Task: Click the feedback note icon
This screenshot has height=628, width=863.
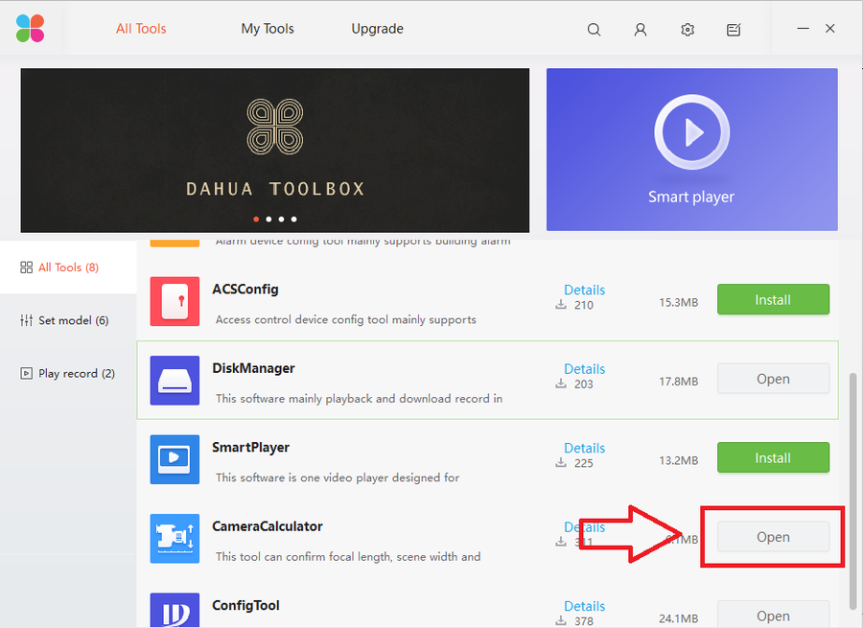Action: click(734, 29)
